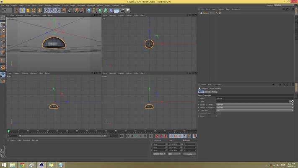The height and width of the screenshot is (168, 298).
Task: Toggle the Y axis lock
Action: (x=52, y=10)
